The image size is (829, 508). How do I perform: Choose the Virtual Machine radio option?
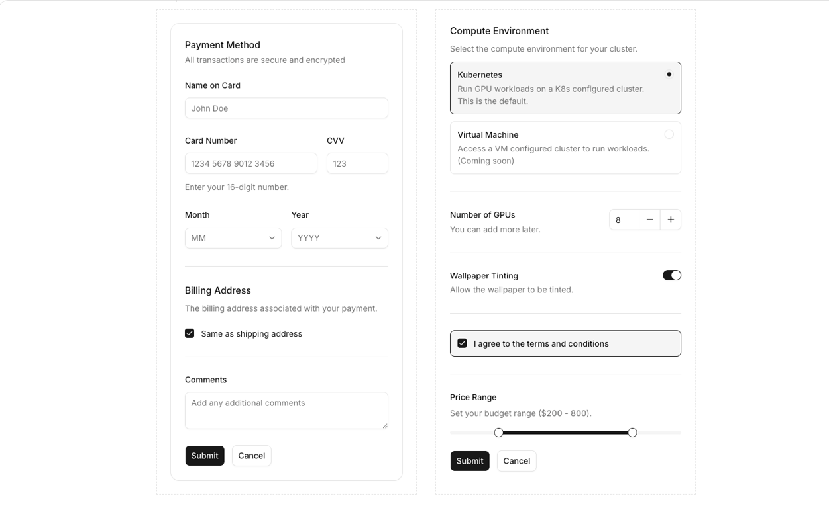669,134
